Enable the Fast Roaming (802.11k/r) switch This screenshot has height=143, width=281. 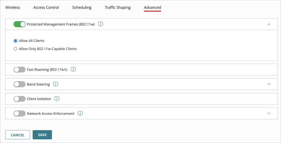coord(19,69)
